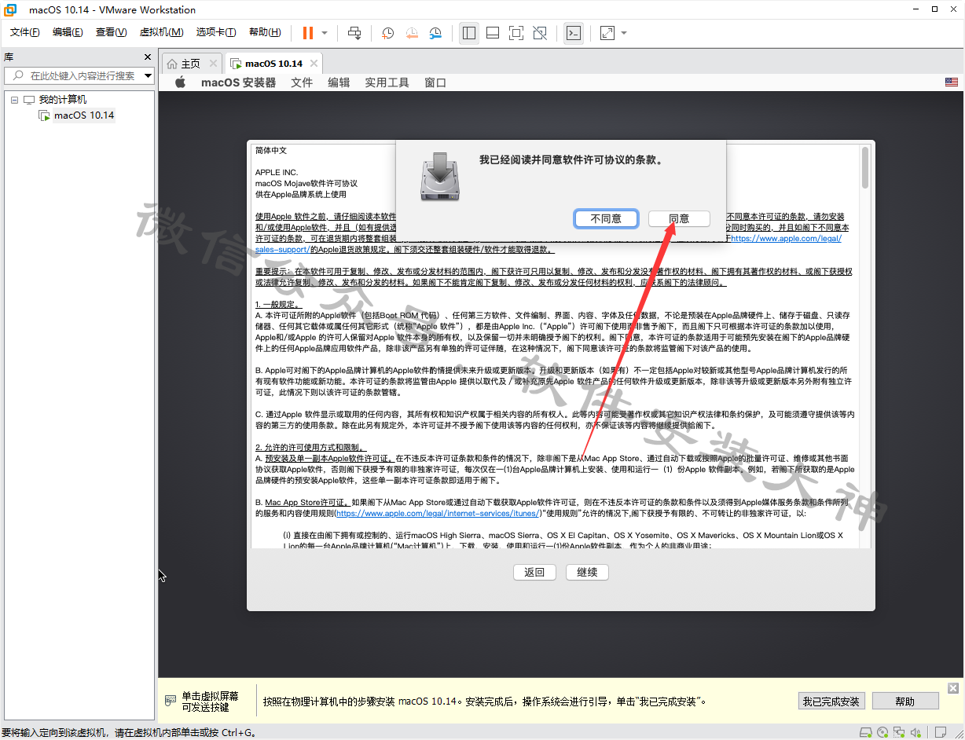The width and height of the screenshot is (965, 740).
Task: Click the '1. 一般规定' heading text
Action: coord(277,304)
